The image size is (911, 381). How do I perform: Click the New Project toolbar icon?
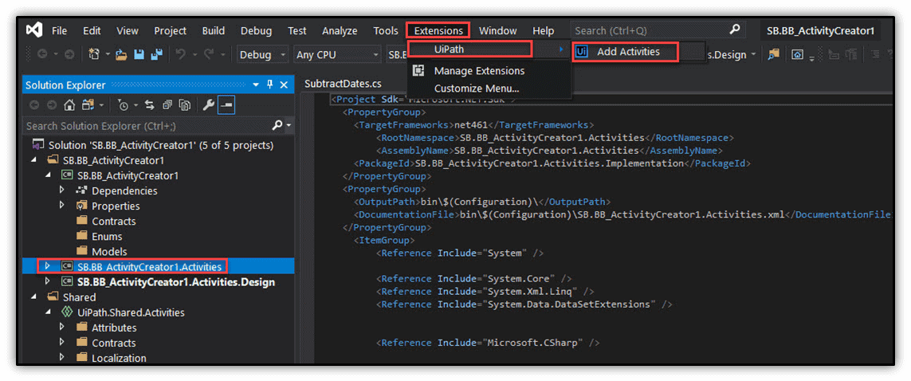[x=93, y=54]
